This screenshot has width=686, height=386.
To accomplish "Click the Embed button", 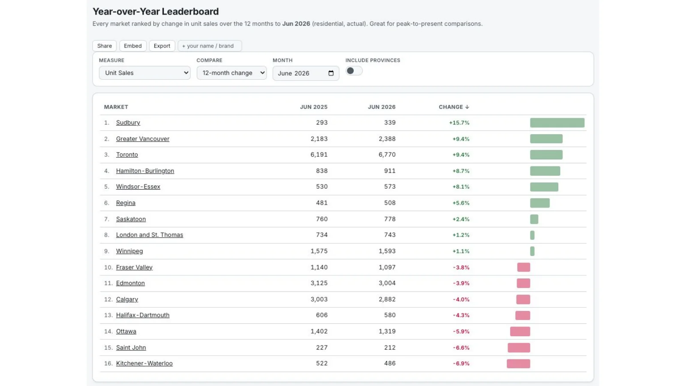I will point(133,46).
